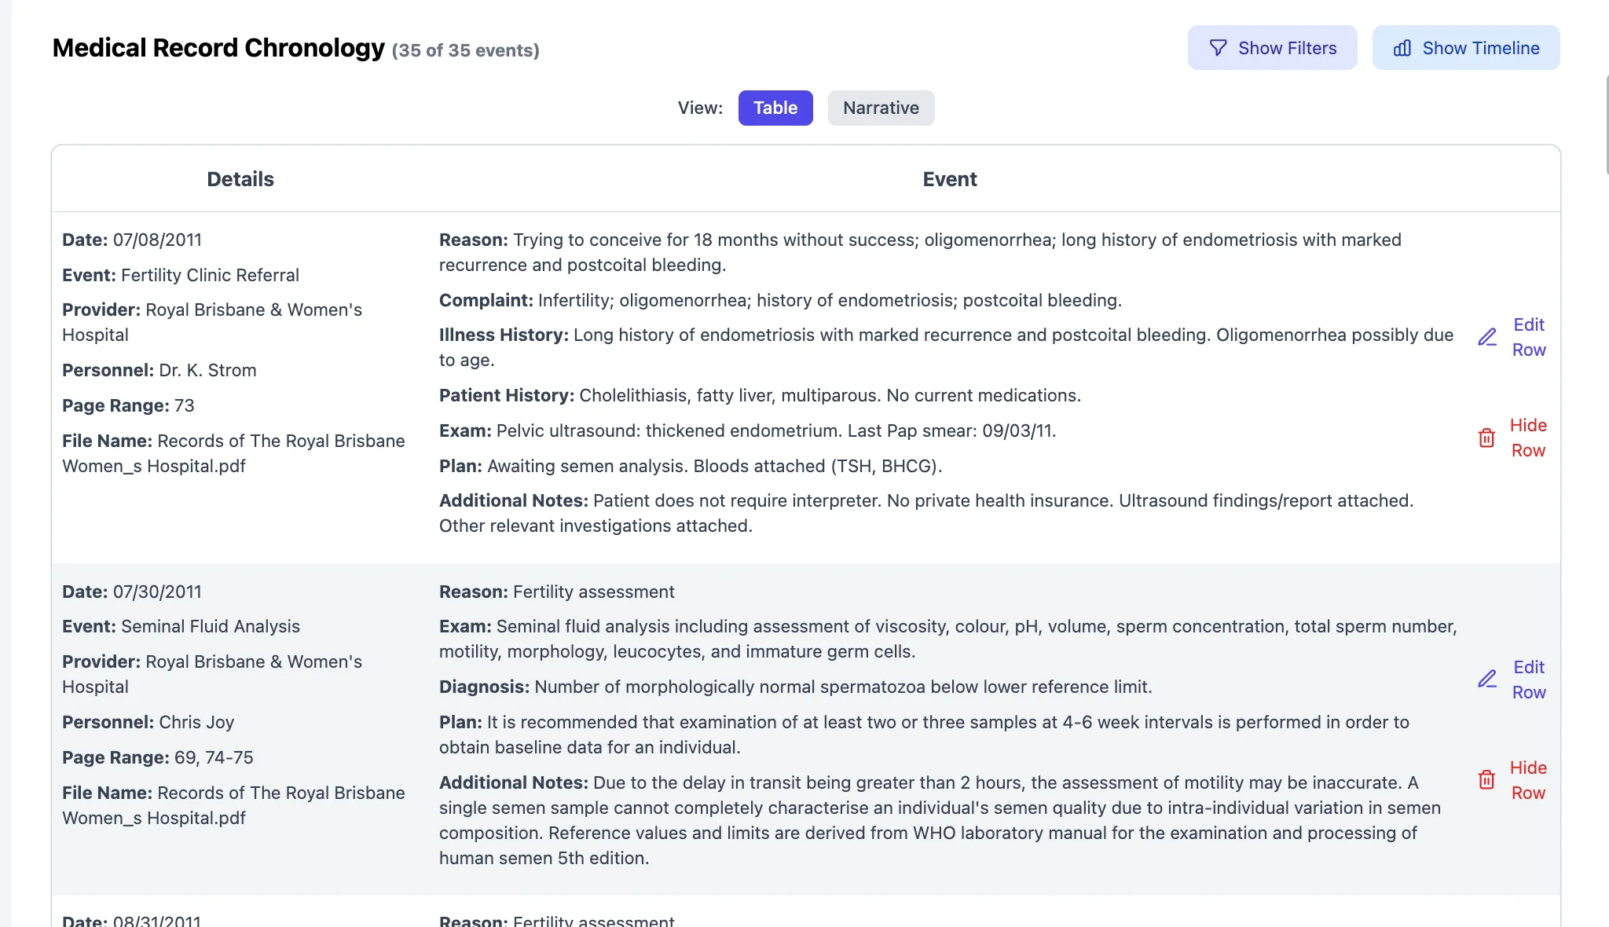Expand filters with the Show Filters label
The height and width of the screenshot is (927, 1609).
tap(1287, 48)
